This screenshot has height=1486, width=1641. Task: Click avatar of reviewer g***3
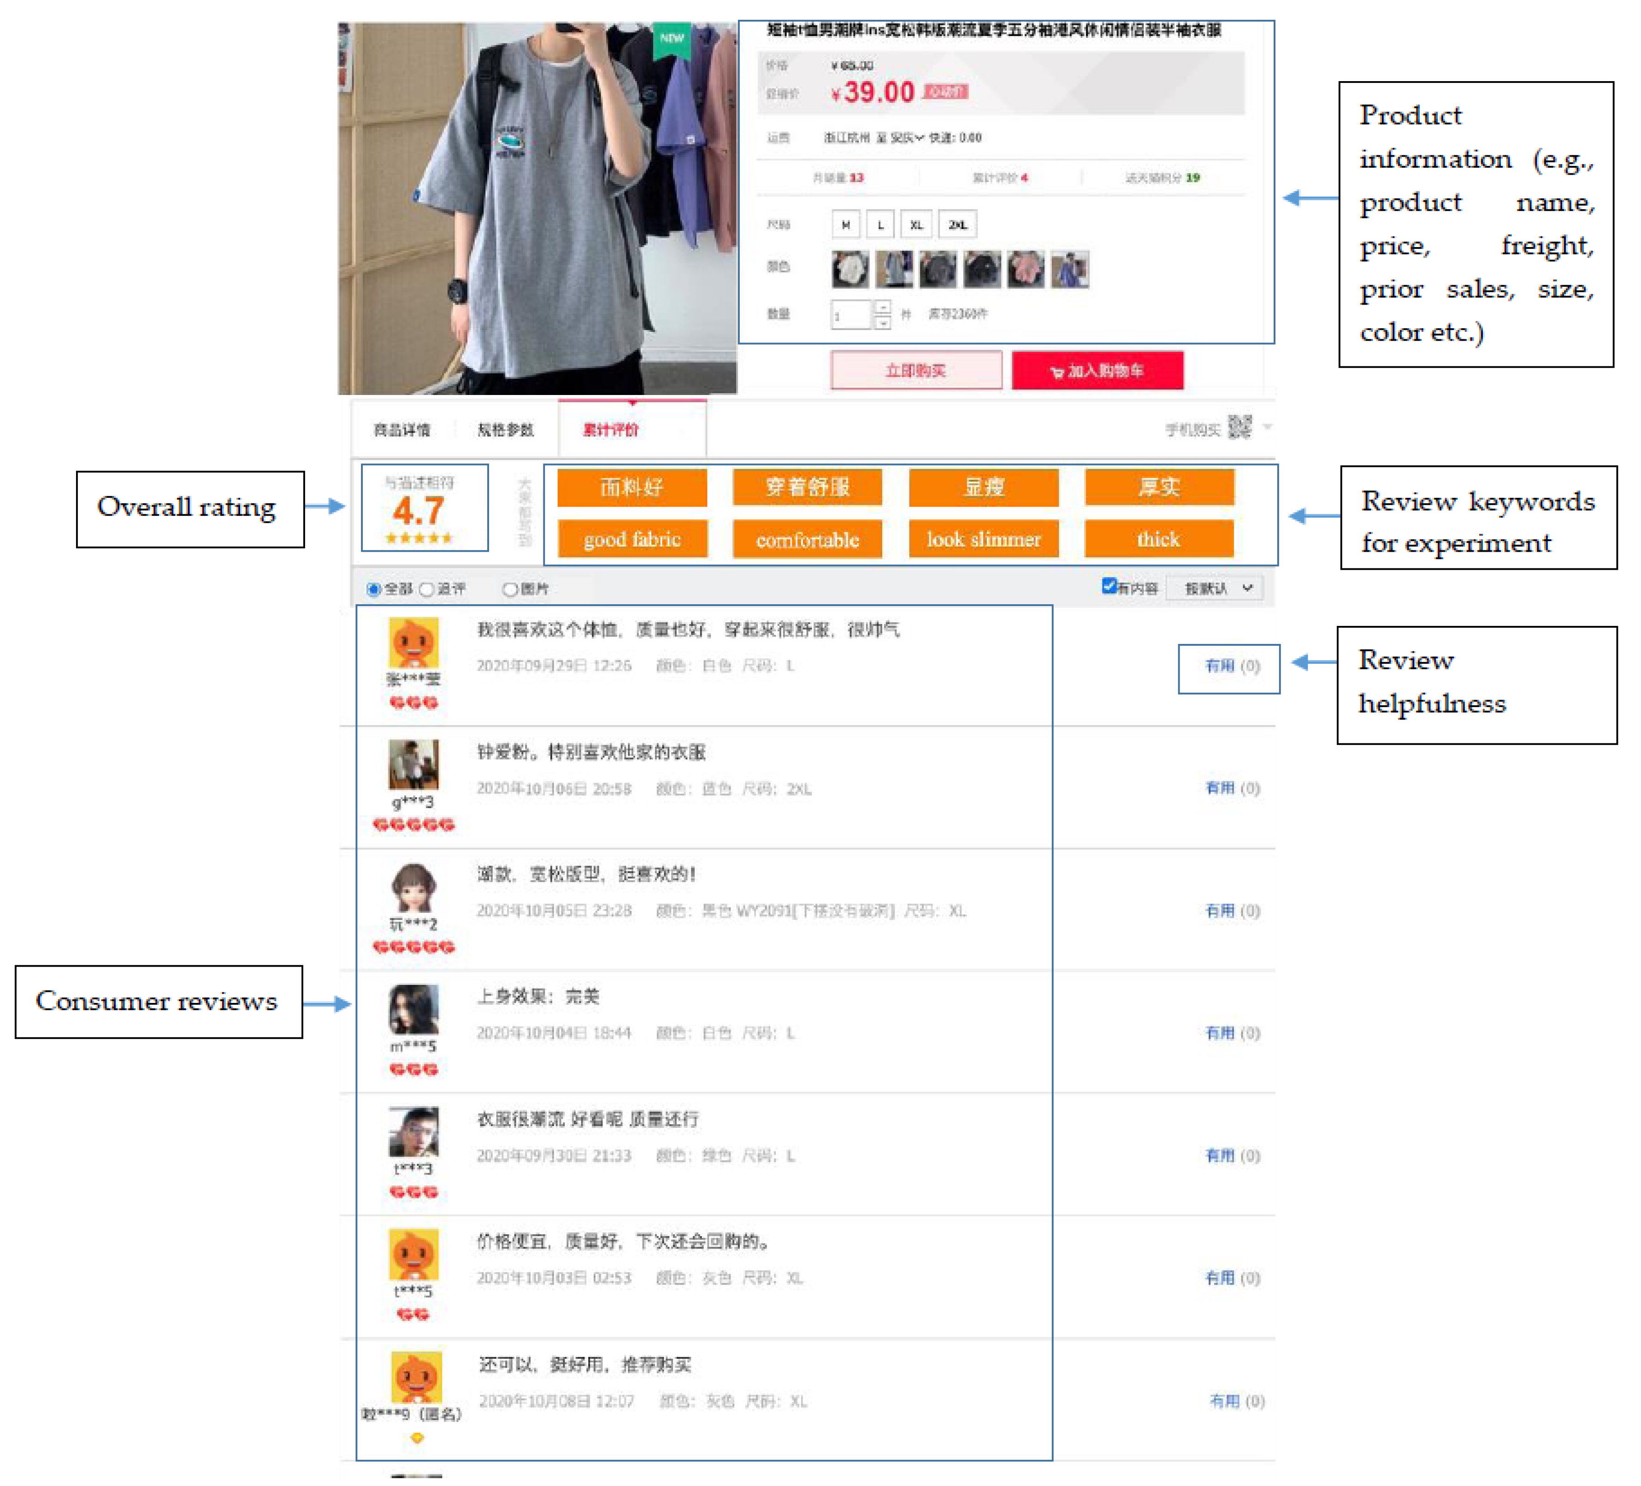tap(413, 764)
